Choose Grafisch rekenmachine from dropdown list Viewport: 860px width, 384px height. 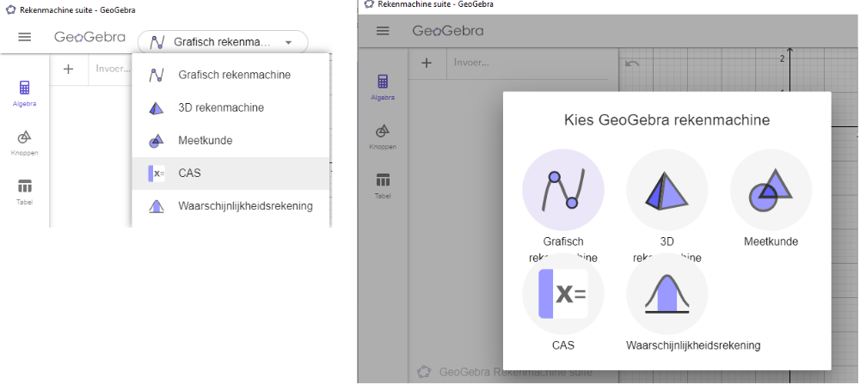(x=230, y=75)
